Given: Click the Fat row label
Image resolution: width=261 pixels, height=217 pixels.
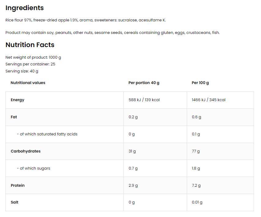Looking at the screenshot, I should click(x=14, y=117).
